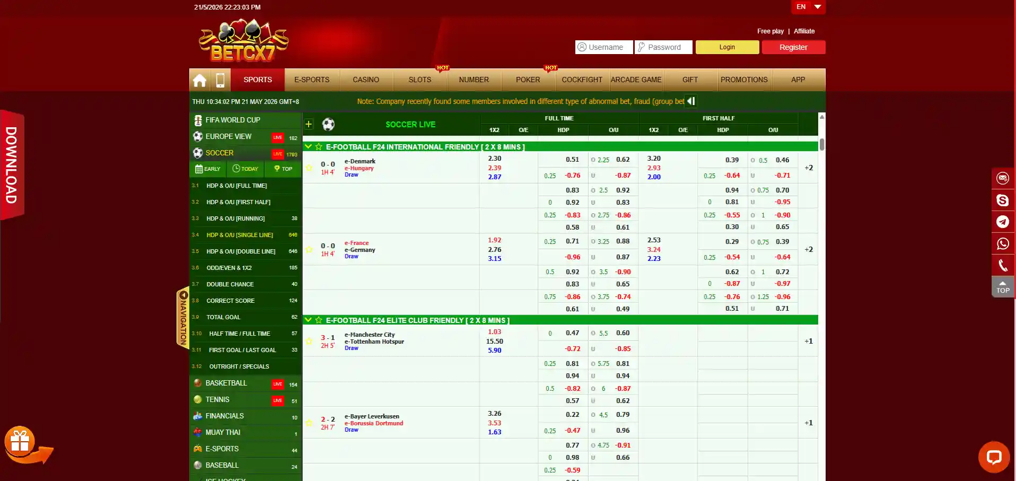Viewport: 1016px width, 481px height.
Task: Open the SPORTS tab
Action: tap(258, 80)
